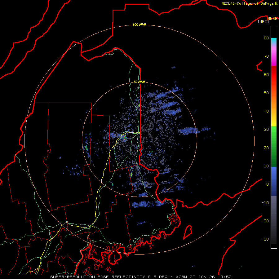Select the 40 value on the dBZ scale
The image size is (279, 279).
pyautogui.click(x=266, y=111)
